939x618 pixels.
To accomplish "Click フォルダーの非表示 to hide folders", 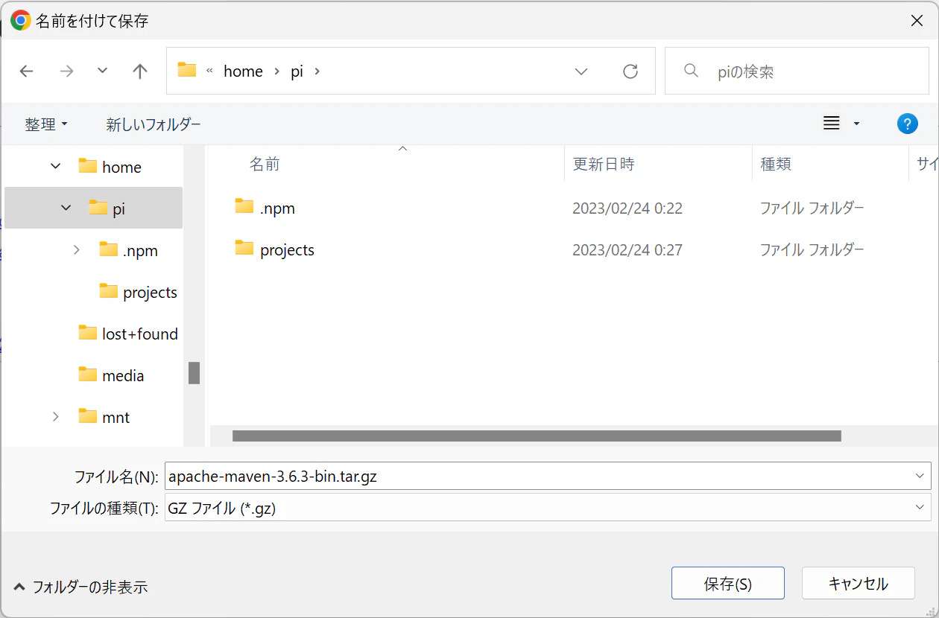I will 81,587.
